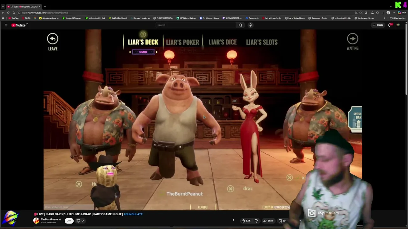The image size is (408, 229).
Task: Click the FENGDU location label
Action: 203,207
